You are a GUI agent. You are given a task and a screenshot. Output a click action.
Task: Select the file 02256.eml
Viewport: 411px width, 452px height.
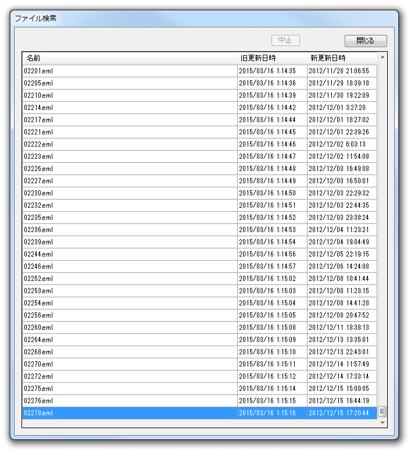pos(199,315)
